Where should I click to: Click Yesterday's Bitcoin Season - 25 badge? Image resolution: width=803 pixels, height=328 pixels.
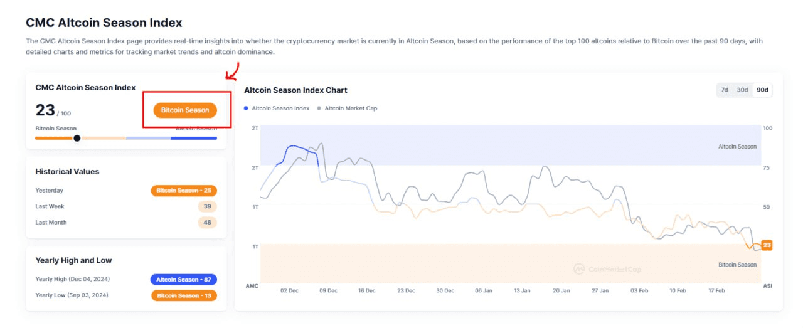pyautogui.click(x=184, y=191)
